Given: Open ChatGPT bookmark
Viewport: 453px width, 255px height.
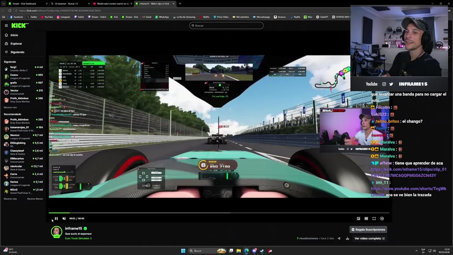Looking at the screenshot, I should 322,17.
